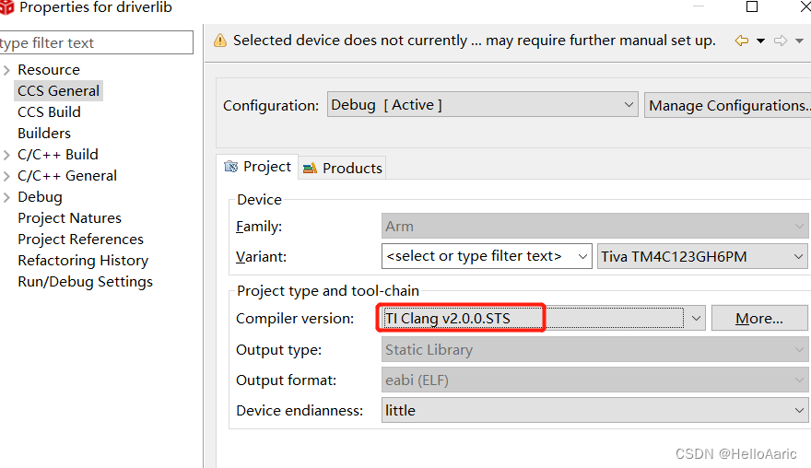Click the back navigation arrow icon

741,41
